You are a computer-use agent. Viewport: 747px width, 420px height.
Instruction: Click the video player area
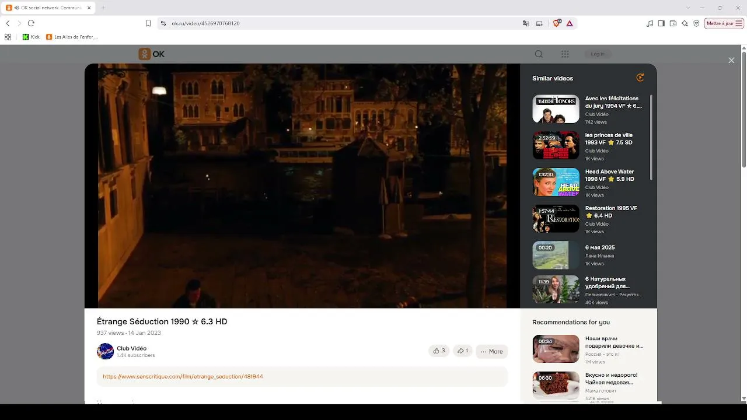pyautogui.click(x=302, y=185)
